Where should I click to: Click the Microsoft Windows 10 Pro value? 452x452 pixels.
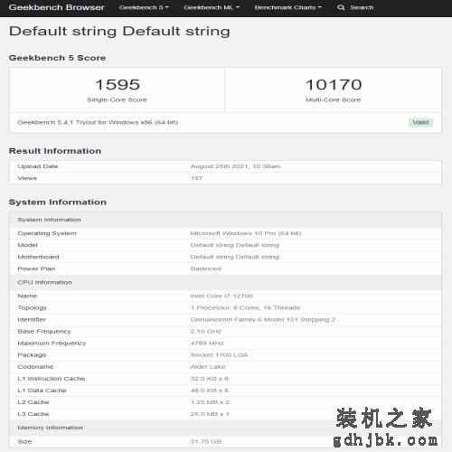click(246, 233)
